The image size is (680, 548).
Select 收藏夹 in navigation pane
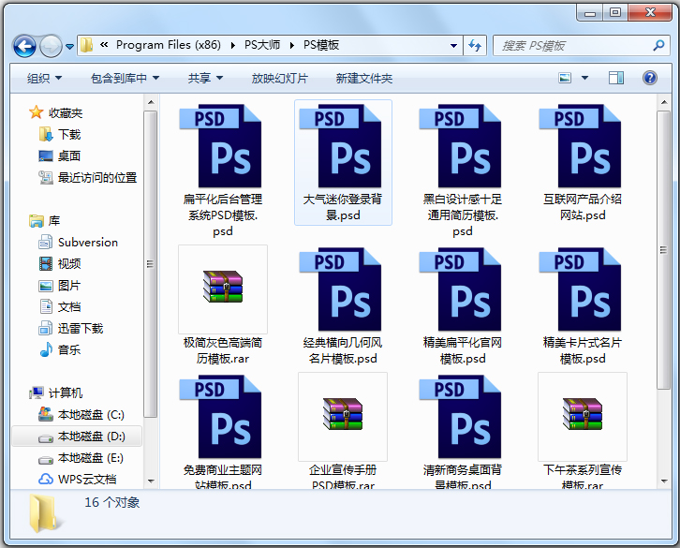pos(56,112)
